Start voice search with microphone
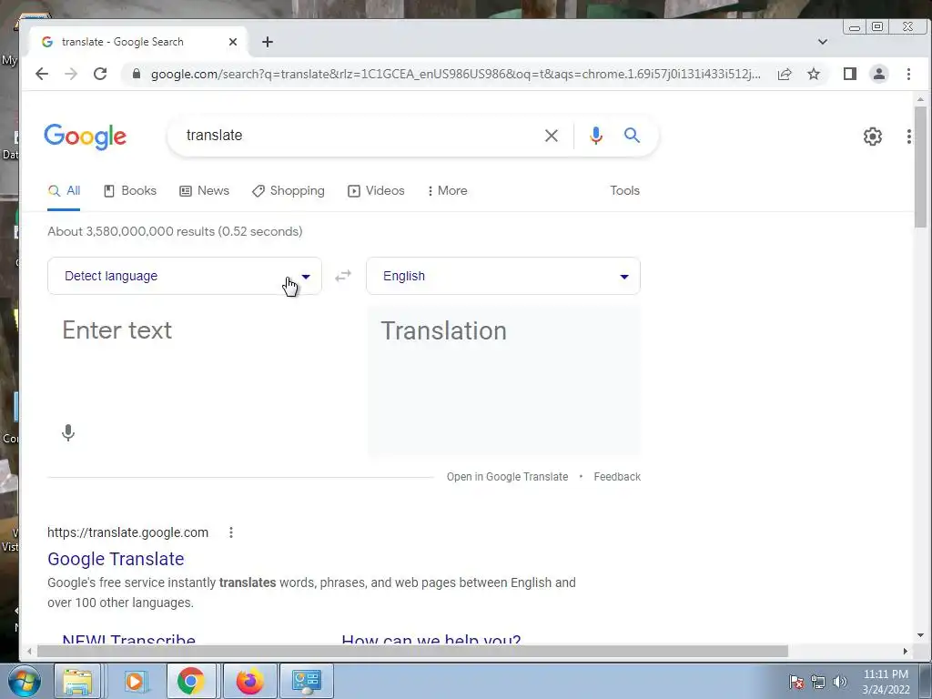The width and height of the screenshot is (932, 699). (596, 136)
